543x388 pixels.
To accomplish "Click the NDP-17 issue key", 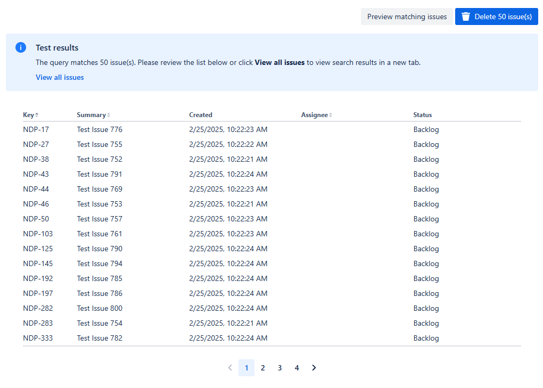I will pos(36,129).
